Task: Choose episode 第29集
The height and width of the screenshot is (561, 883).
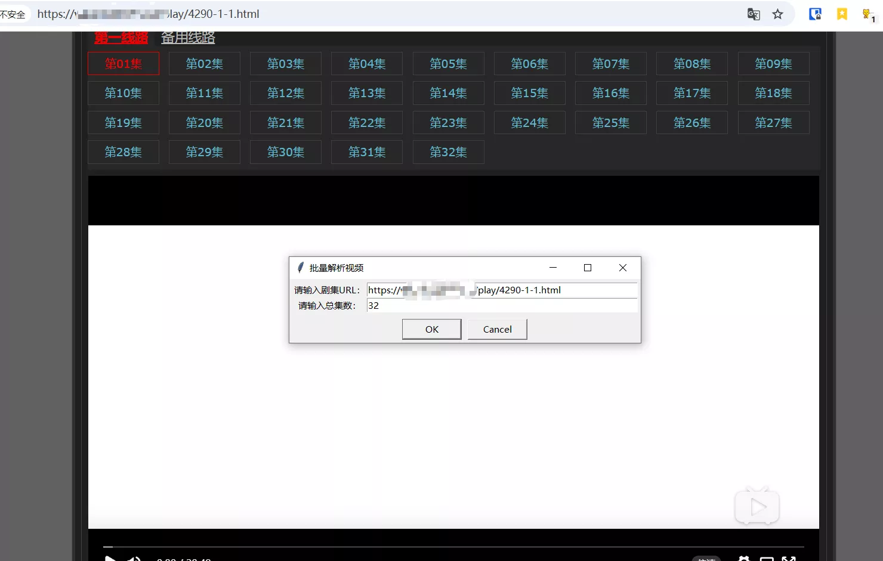Action: coord(205,152)
